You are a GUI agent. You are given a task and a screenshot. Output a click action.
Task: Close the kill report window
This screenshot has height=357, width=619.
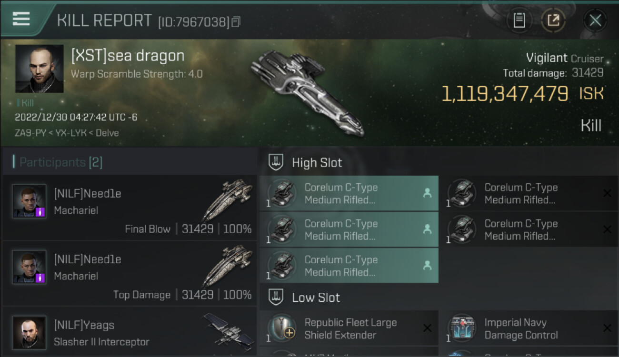[595, 20]
